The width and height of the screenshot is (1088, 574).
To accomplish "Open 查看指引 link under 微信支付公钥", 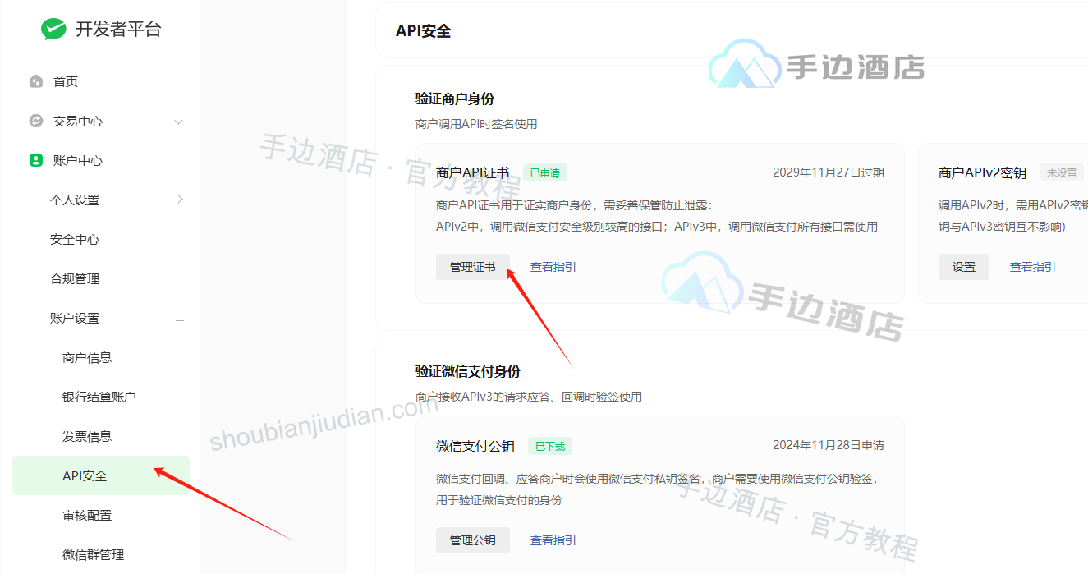I will click(x=553, y=540).
